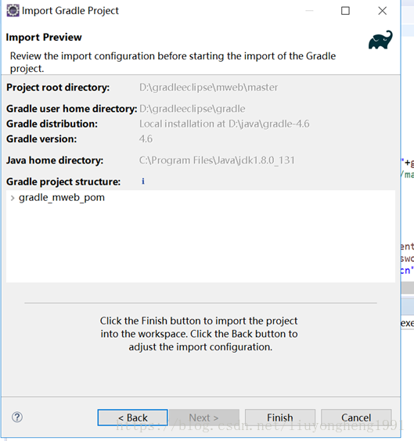The width and height of the screenshot is (414, 441).
Task: Click the help question mark icon
Action: tap(17, 417)
